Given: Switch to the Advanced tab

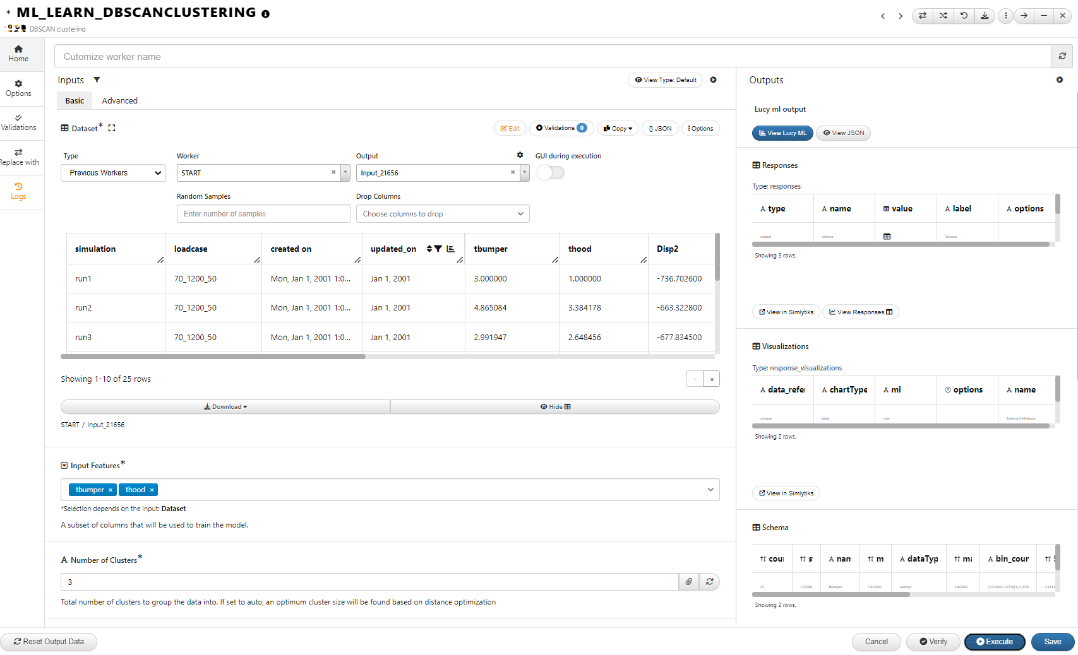Looking at the screenshot, I should (119, 100).
